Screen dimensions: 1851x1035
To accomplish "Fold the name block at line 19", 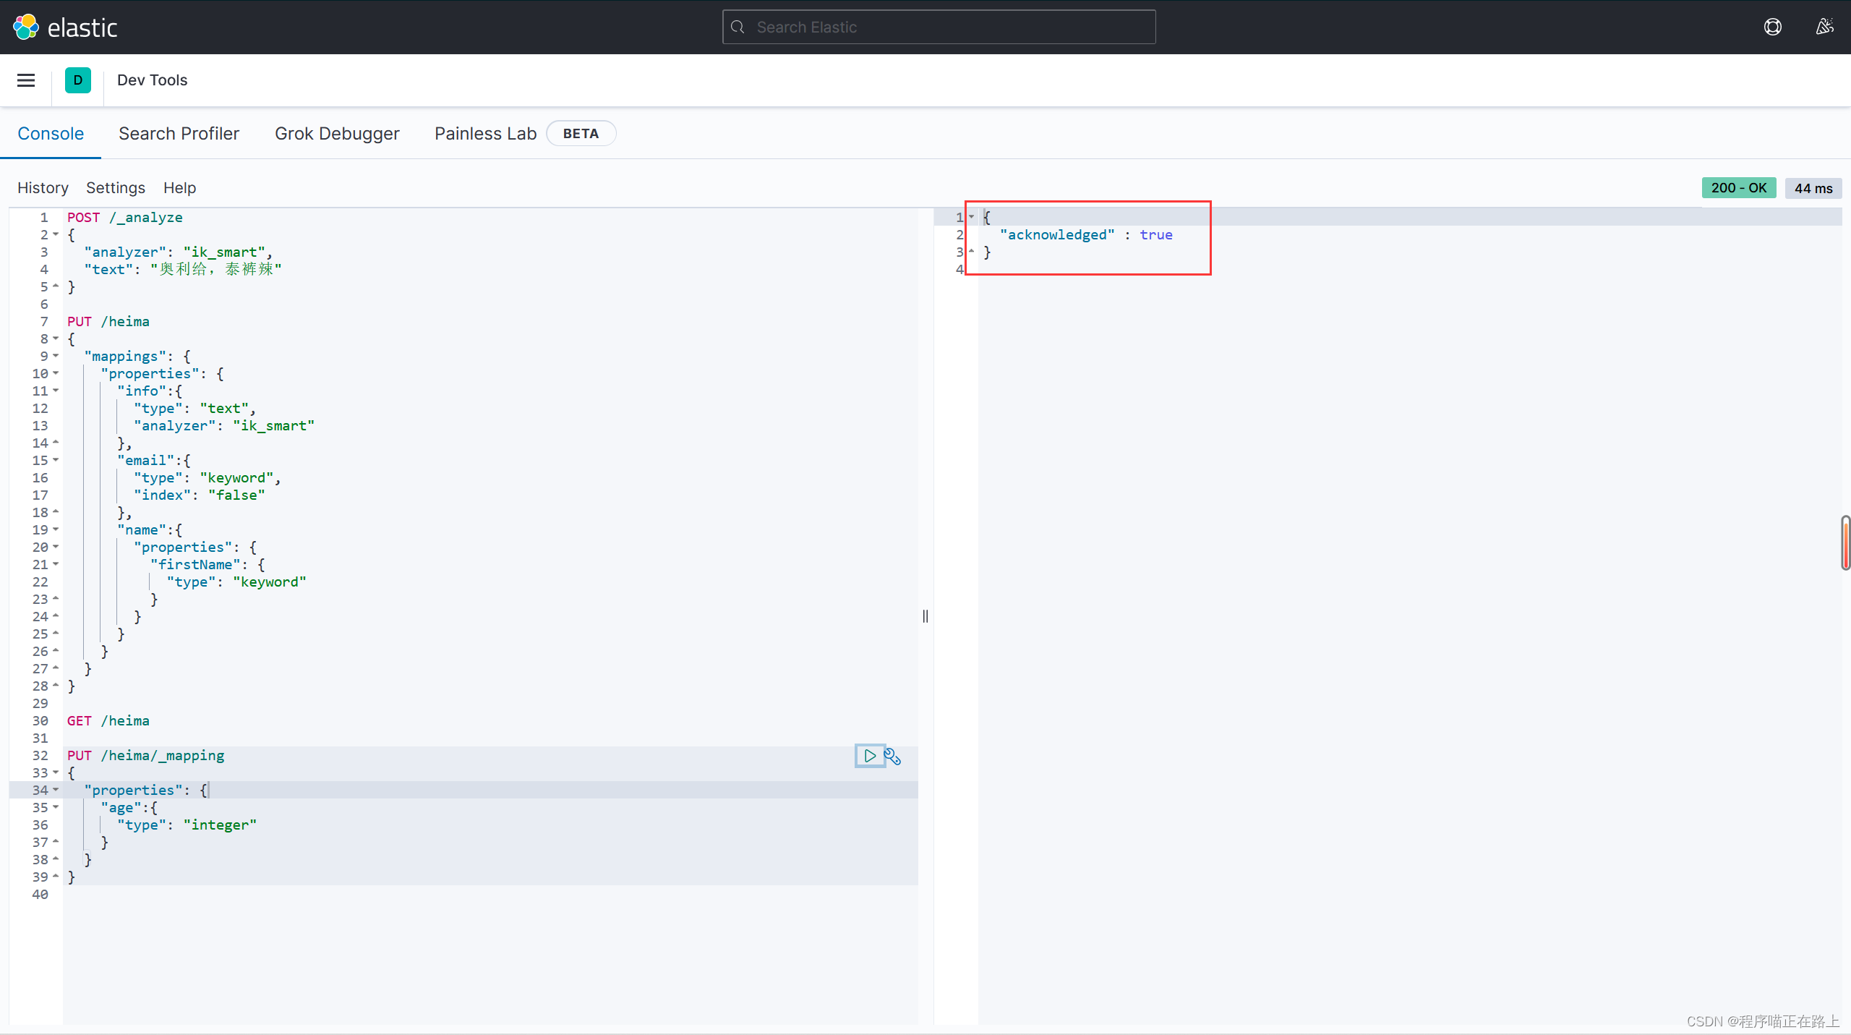I will click(56, 529).
